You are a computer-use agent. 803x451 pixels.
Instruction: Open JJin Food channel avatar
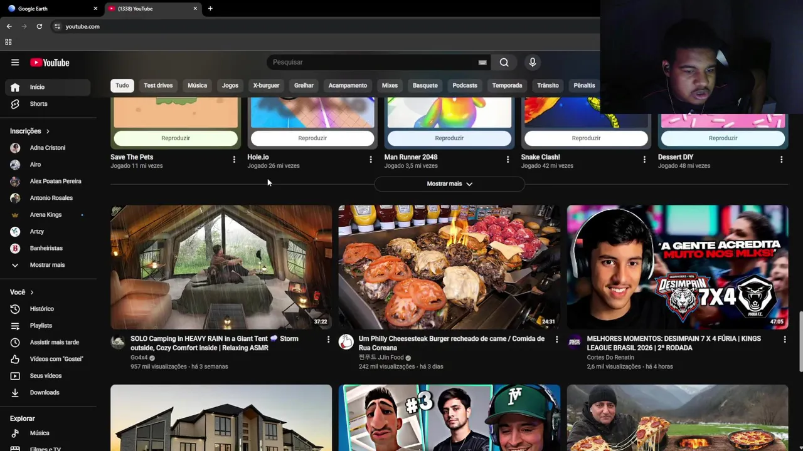[346, 341]
